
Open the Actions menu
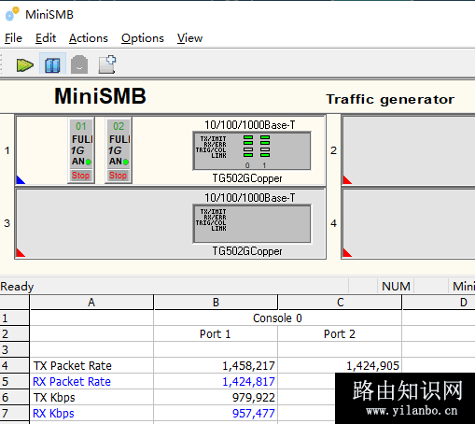pos(89,38)
